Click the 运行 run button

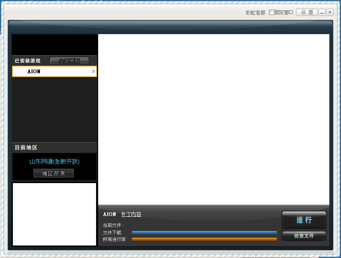(x=304, y=220)
